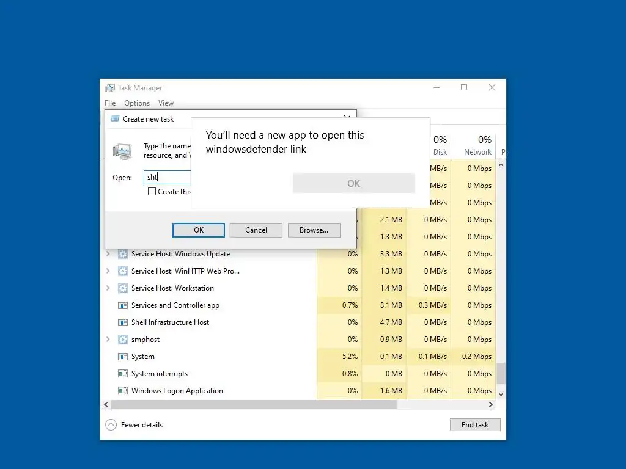Select the Shell Infrastructure Host text
This screenshot has width=626, height=469.
[x=170, y=322]
